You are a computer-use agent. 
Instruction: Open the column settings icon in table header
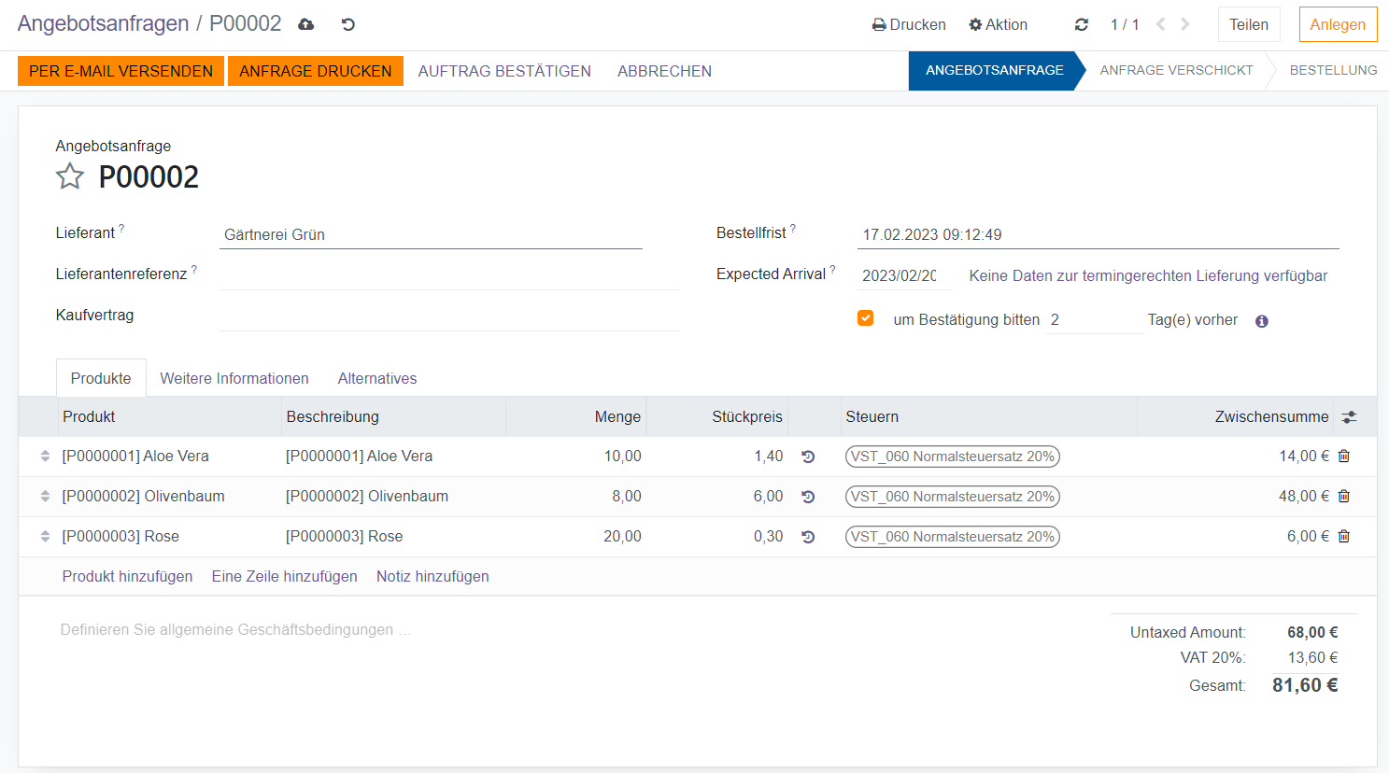[x=1349, y=417]
